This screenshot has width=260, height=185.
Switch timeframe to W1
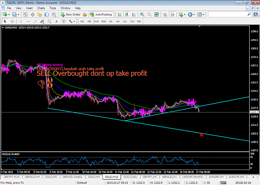point(132,21)
